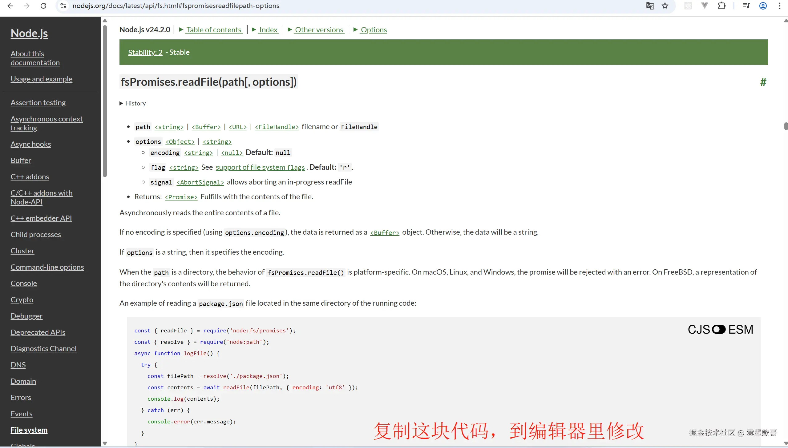788x448 pixels.
Task: Click the # anchor next to fsPromises.readFile
Action: point(763,81)
